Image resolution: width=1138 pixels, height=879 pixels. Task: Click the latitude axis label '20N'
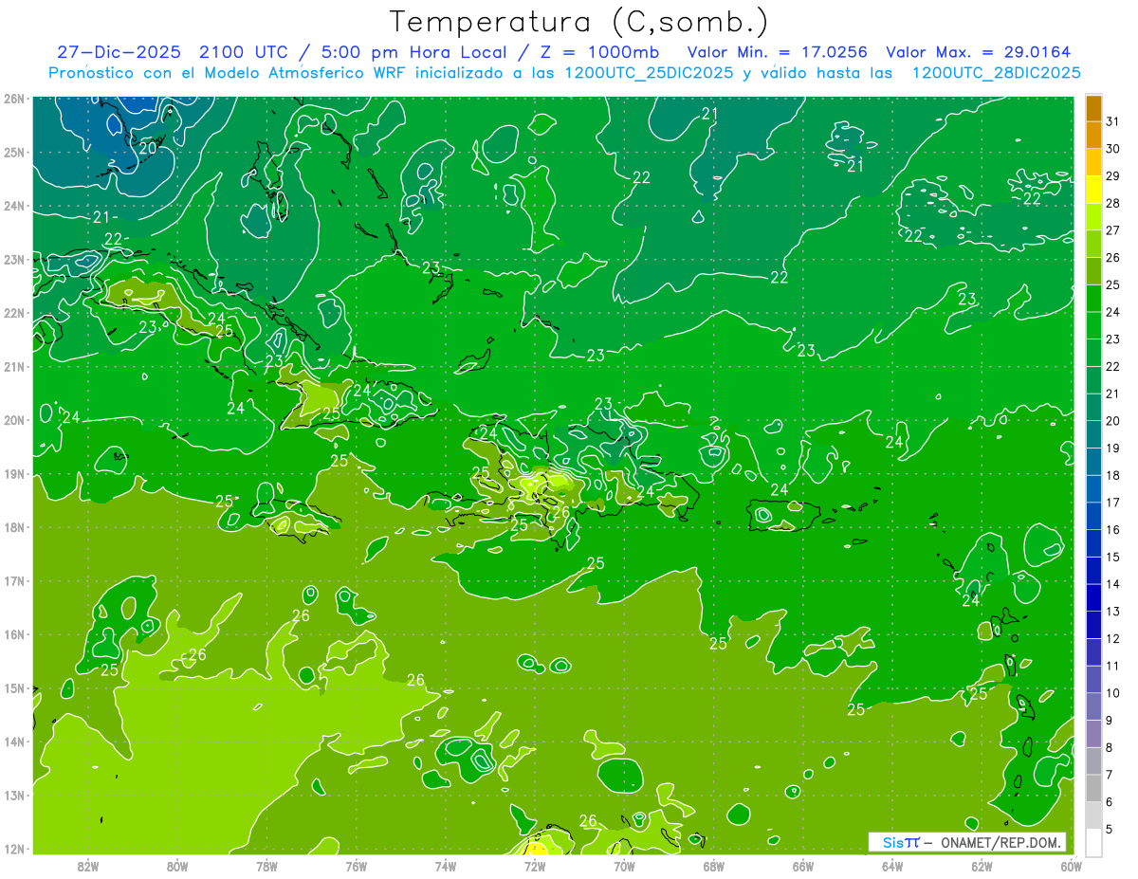point(13,420)
